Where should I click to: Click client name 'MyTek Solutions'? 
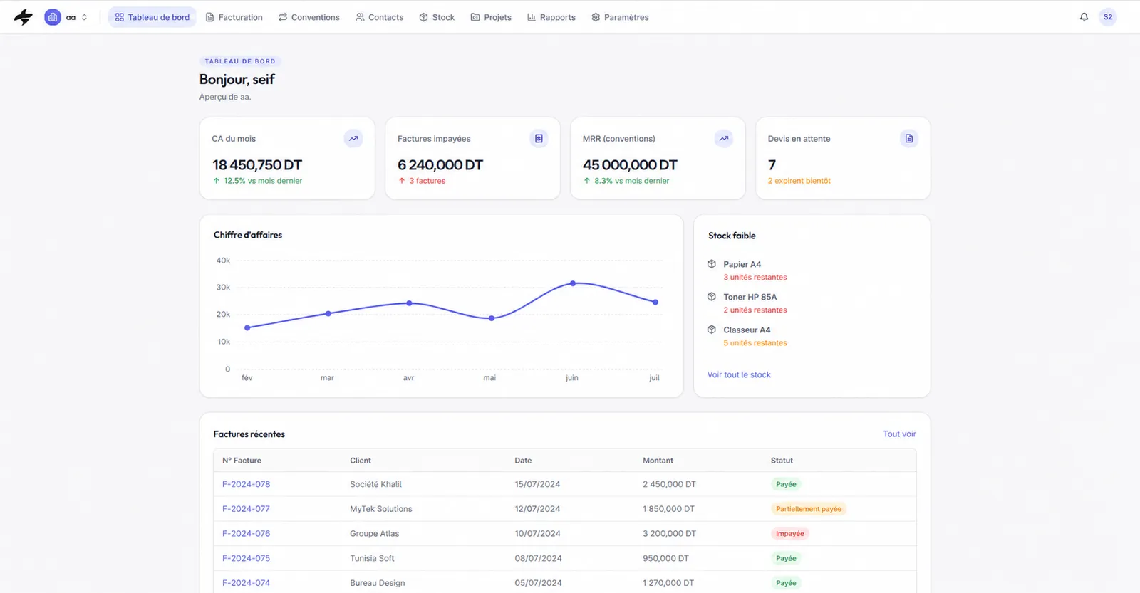pyautogui.click(x=381, y=509)
